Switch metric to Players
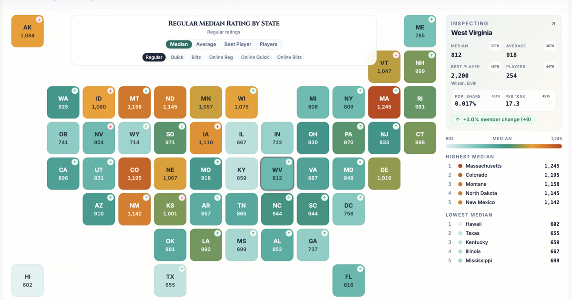Image resolution: width=572 pixels, height=300 pixels. [268, 44]
